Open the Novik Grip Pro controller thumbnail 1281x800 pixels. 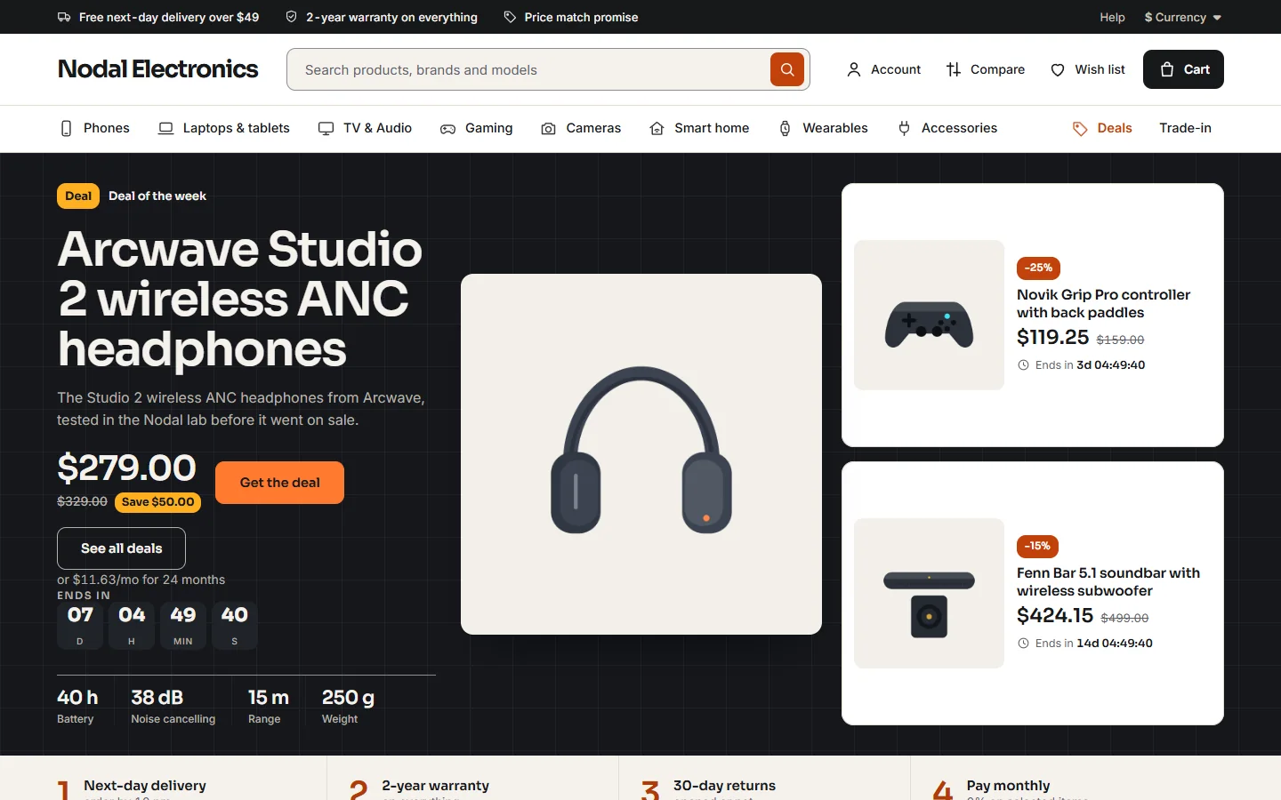929,315
